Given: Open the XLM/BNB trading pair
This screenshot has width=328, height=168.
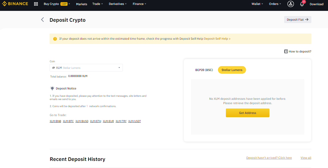Looking at the screenshot, I should coord(55,121).
